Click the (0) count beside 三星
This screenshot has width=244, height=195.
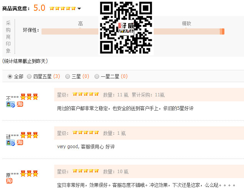pyautogui.click(x=86, y=76)
